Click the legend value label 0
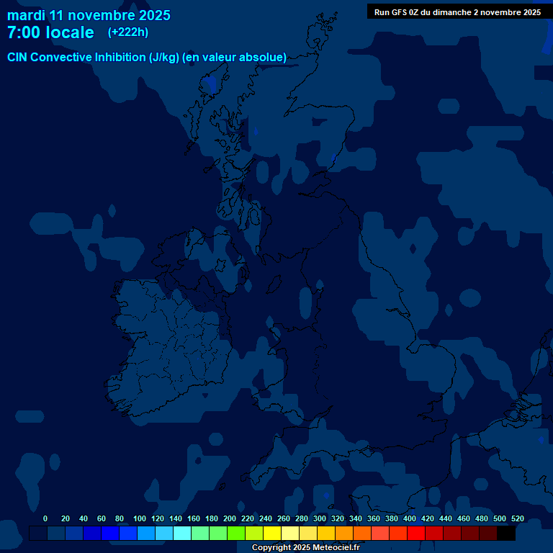This screenshot has height=553, width=553. [x=45, y=518]
